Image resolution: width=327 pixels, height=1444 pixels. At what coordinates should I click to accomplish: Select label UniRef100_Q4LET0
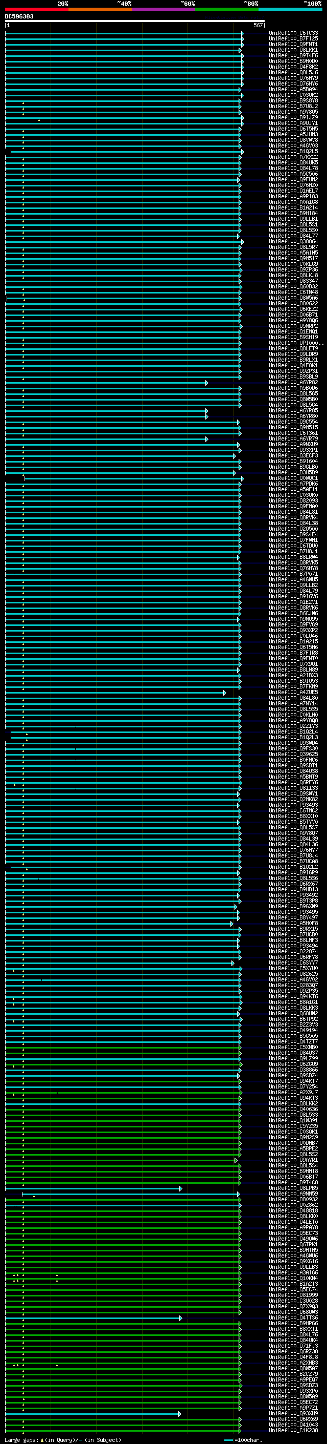tap(293, 1223)
